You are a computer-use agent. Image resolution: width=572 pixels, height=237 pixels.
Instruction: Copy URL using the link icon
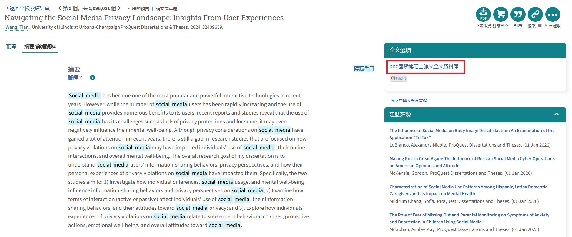pos(535,15)
